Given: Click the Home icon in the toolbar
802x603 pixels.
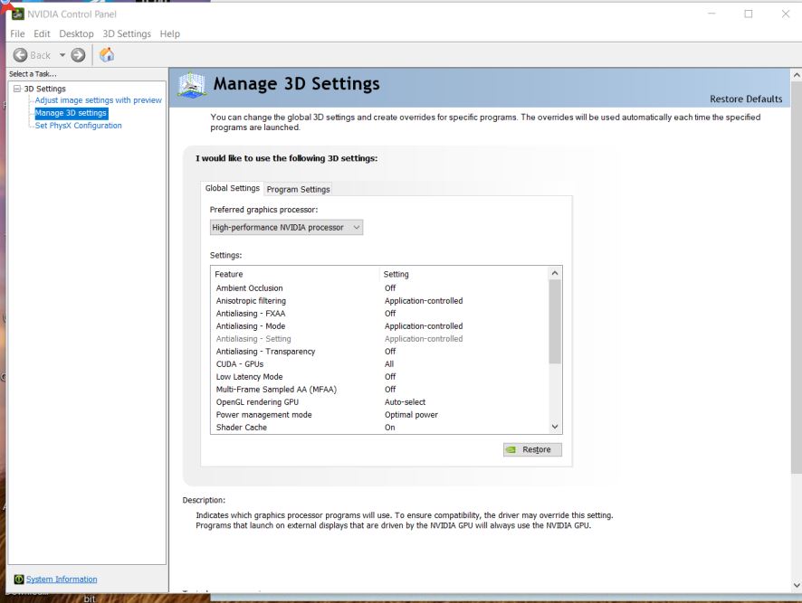Looking at the screenshot, I should [107, 54].
